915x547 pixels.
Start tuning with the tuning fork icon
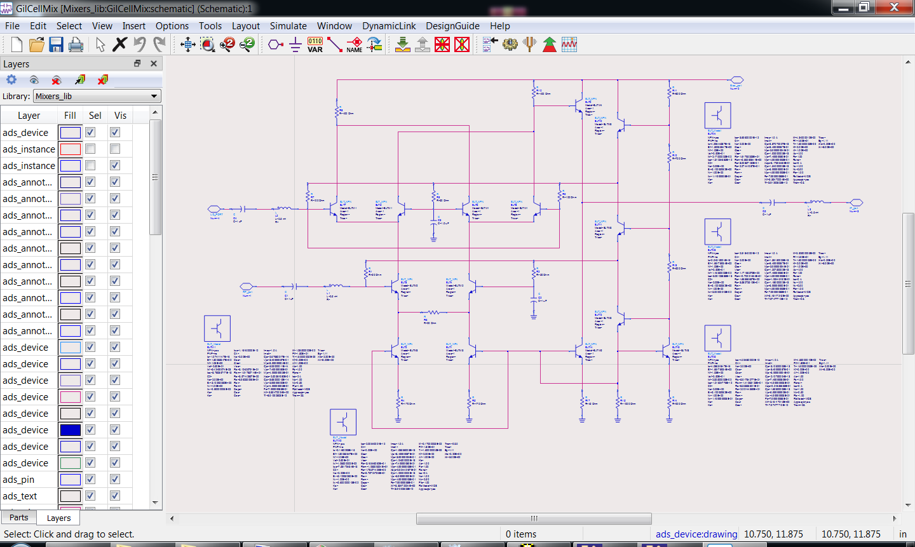click(x=530, y=44)
